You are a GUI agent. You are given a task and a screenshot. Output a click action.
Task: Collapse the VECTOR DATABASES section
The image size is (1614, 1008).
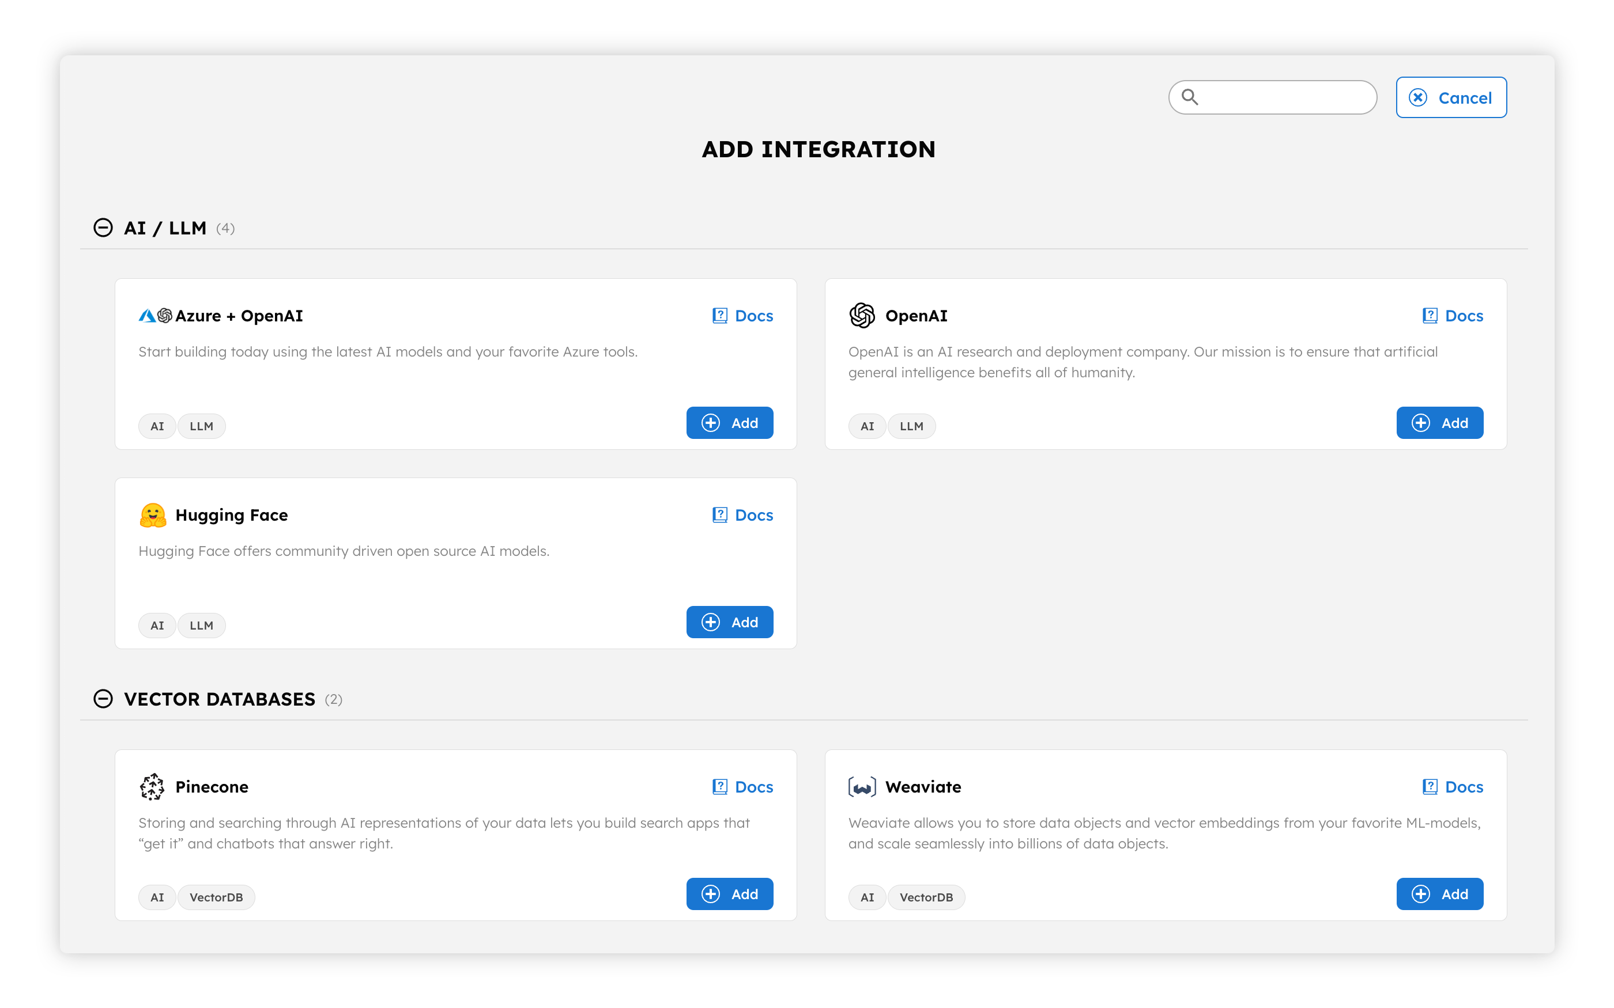pos(103,699)
